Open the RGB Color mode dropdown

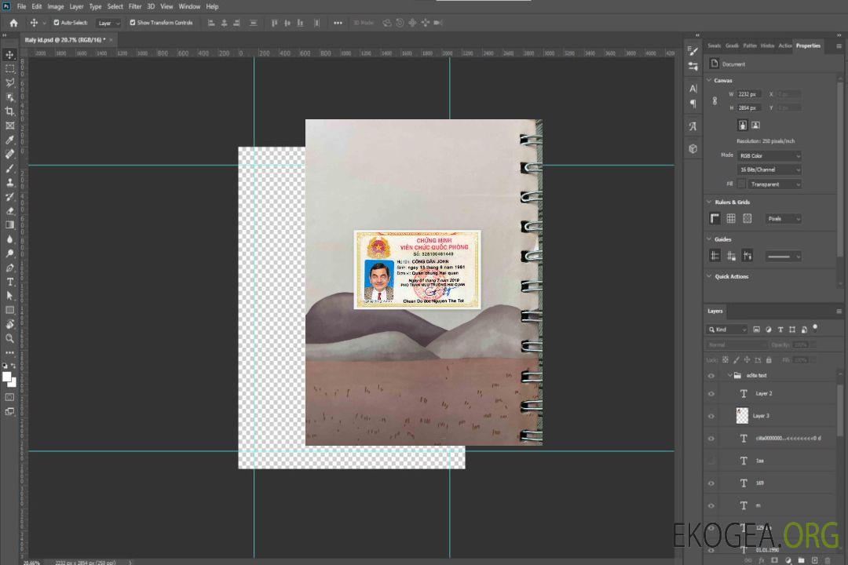click(769, 156)
